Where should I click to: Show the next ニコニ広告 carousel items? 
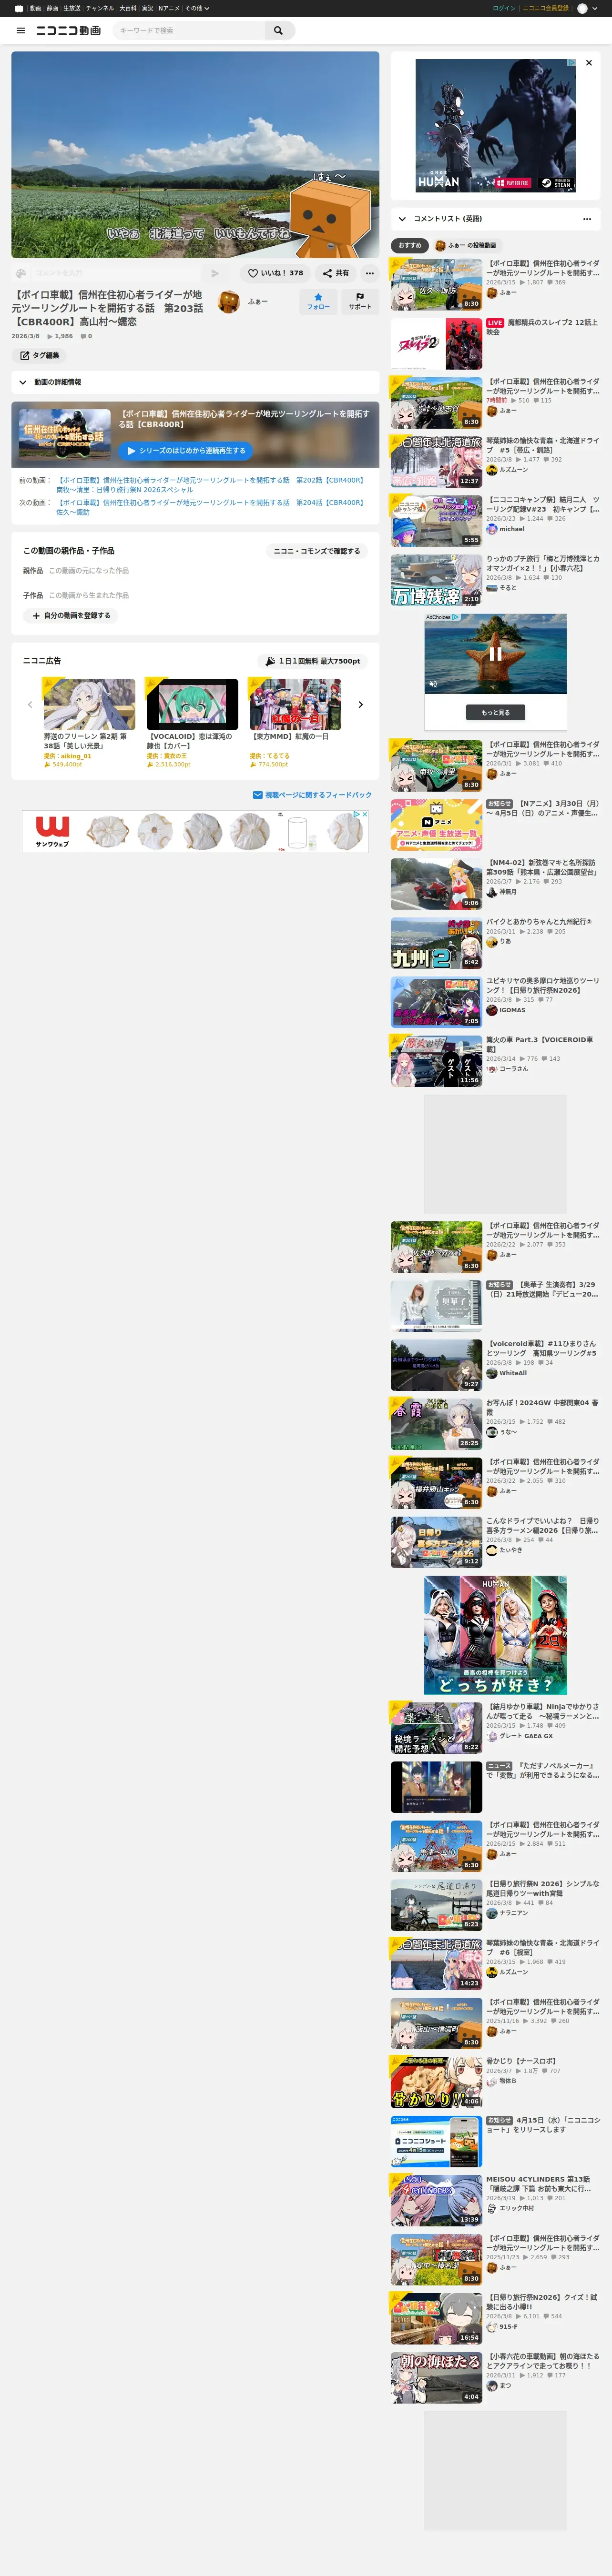pyautogui.click(x=360, y=704)
